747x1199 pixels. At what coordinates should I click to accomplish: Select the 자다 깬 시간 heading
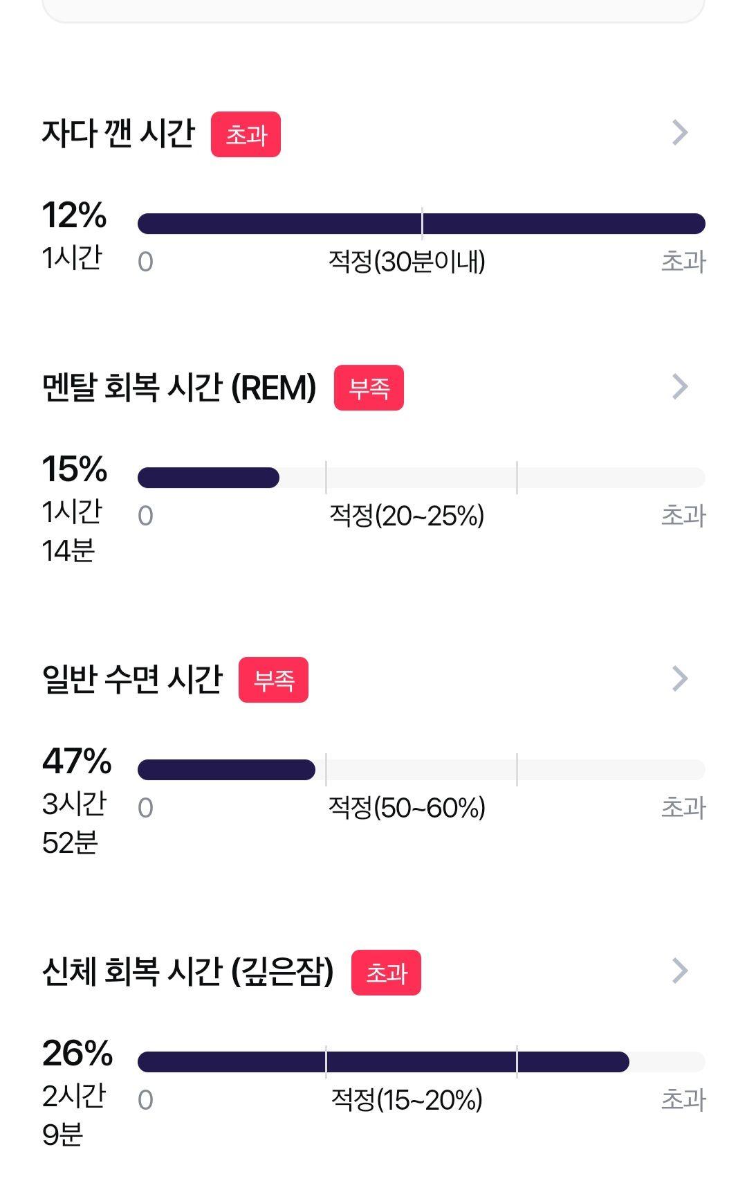click(x=119, y=133)
